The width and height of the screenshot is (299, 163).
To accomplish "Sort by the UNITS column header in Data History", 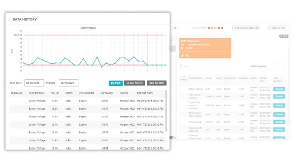I will tap(69, 93).
